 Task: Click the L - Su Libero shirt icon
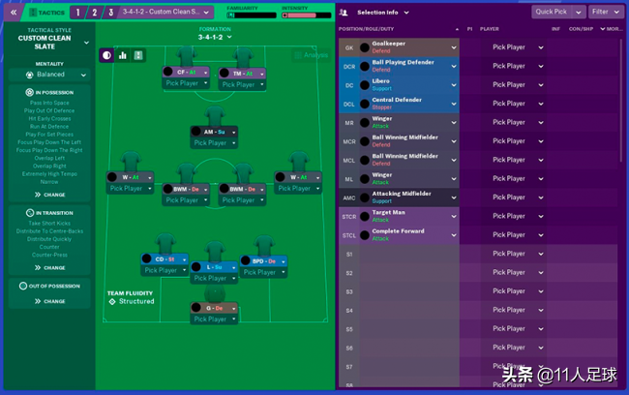(x=215, y=252)
